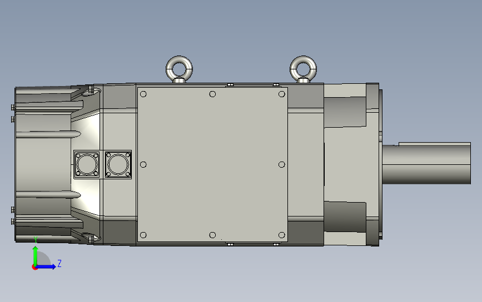482x302 pixels.
Task: Pick the right circular connector socket
Action: click(x=118, y=164)
